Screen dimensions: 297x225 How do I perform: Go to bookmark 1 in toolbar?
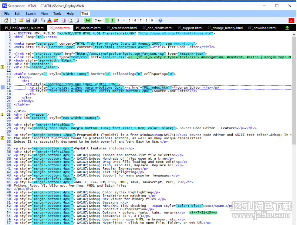tap(107, 20)
